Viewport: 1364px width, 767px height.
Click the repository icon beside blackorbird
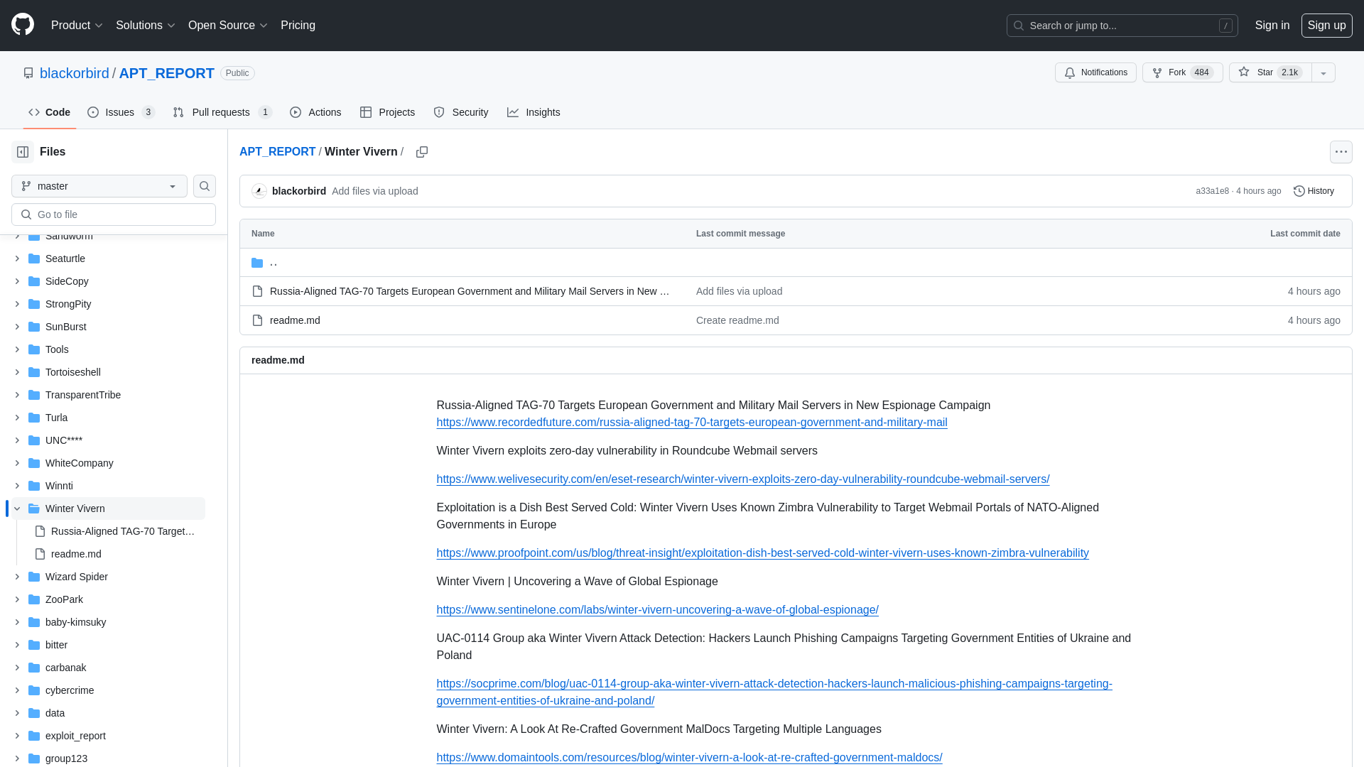tap(28, 73)
